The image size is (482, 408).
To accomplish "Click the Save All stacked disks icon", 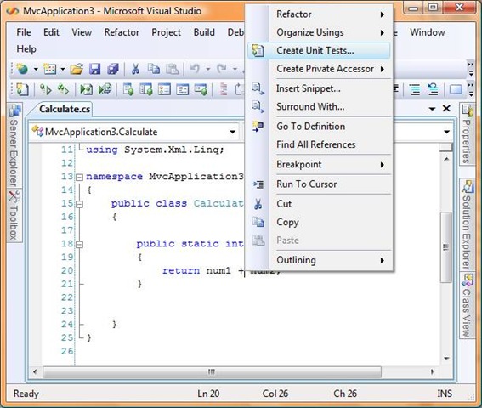I will 113,69.
